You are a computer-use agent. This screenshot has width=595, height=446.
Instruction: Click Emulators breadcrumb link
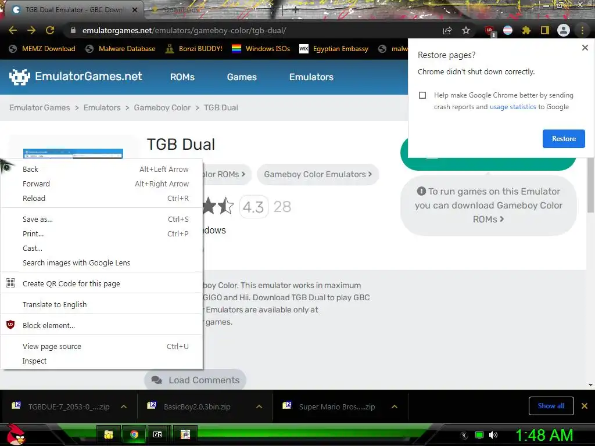(102, 107)
